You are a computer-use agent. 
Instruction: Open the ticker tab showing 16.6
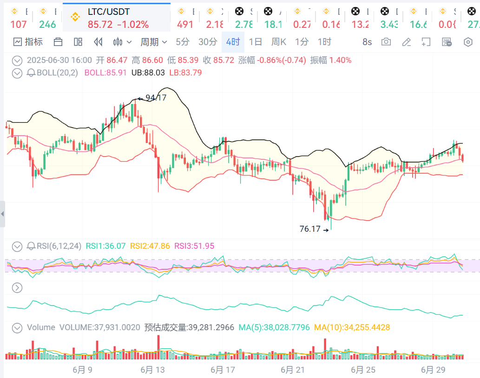[x=418, y=19]
